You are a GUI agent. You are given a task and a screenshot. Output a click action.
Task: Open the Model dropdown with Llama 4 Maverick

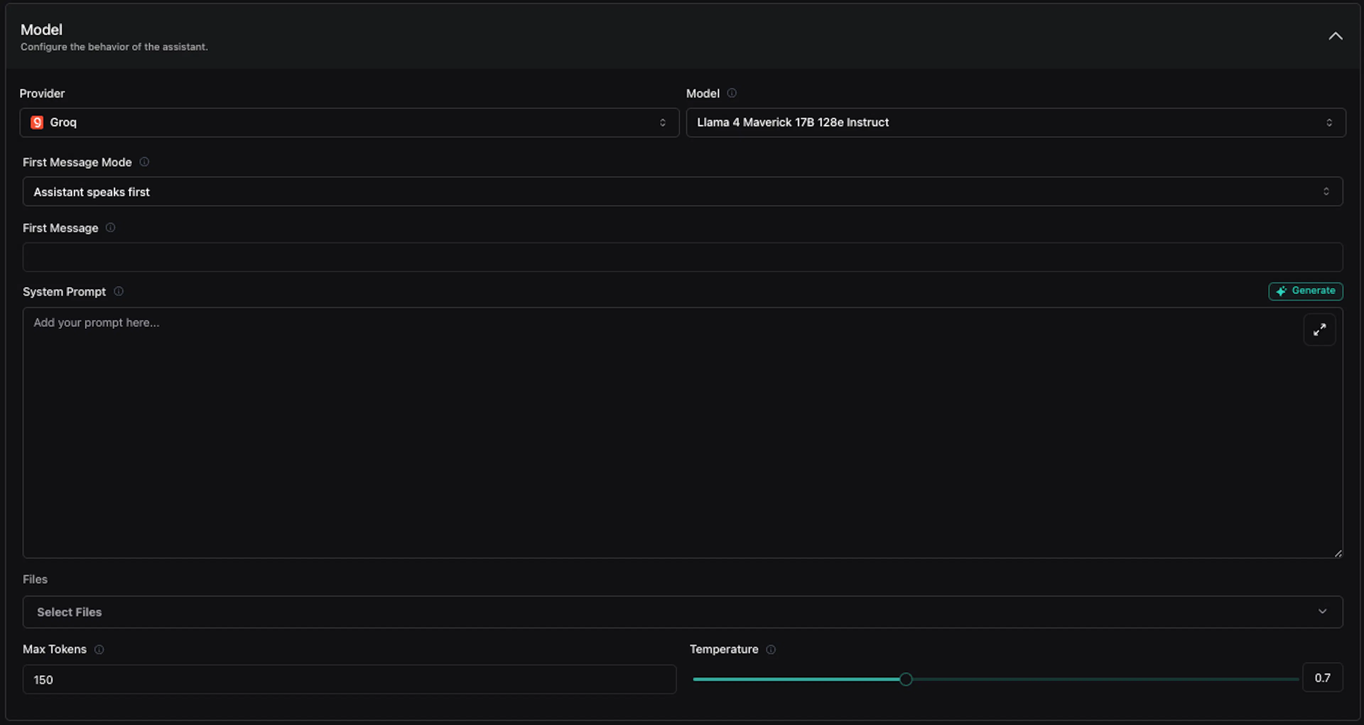pos(1016,123)
